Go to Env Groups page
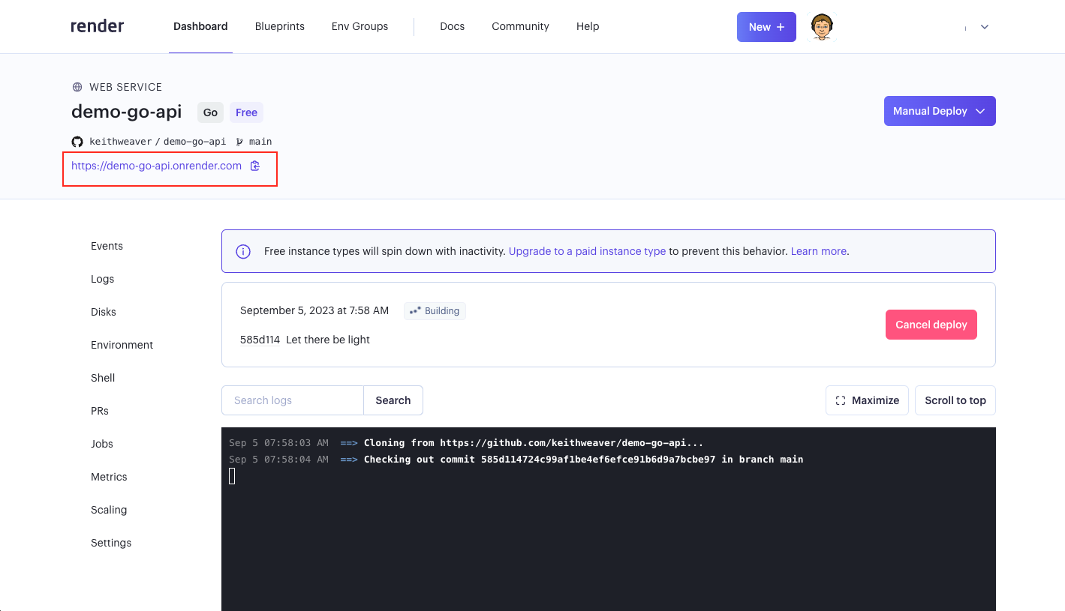Screen dimensions: 1065x611 point(360,26)
